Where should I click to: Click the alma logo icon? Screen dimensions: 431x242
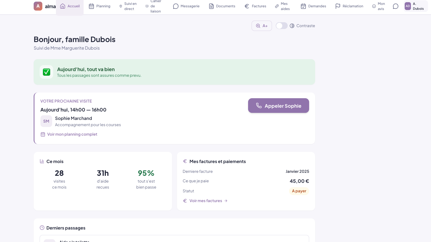pos(38,6)
